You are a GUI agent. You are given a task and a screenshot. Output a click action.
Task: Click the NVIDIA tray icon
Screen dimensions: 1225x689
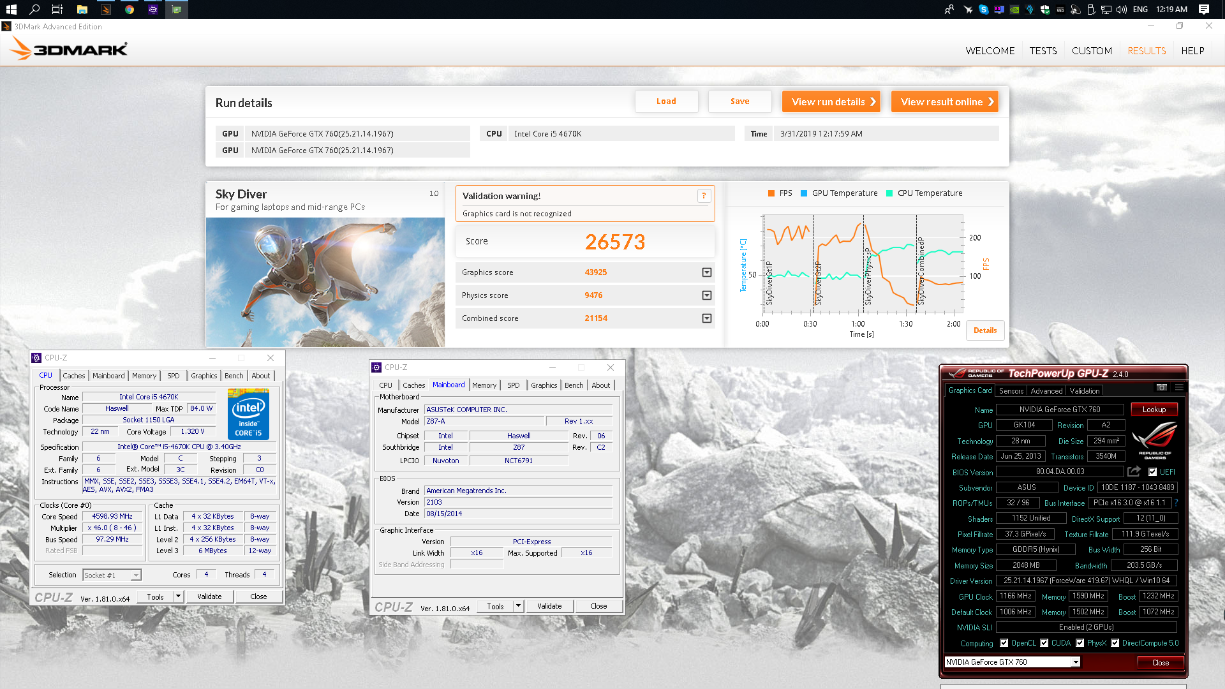1014,9
